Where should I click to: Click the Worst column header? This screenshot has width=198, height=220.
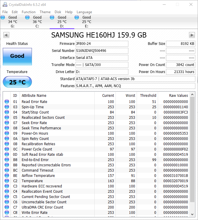[x=126, y=95]
